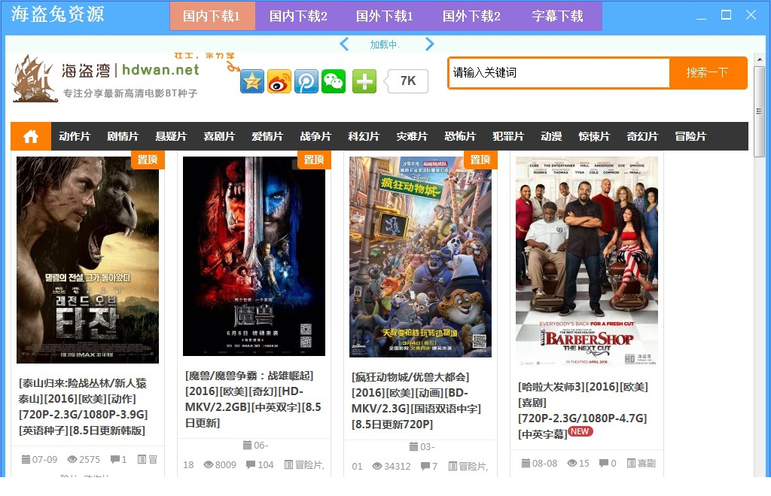Click the 34312 views eye icon
771x496 pixels.
pos(377,466)
